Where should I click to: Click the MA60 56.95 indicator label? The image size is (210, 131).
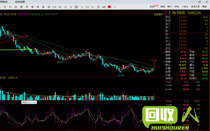(51, 14)
